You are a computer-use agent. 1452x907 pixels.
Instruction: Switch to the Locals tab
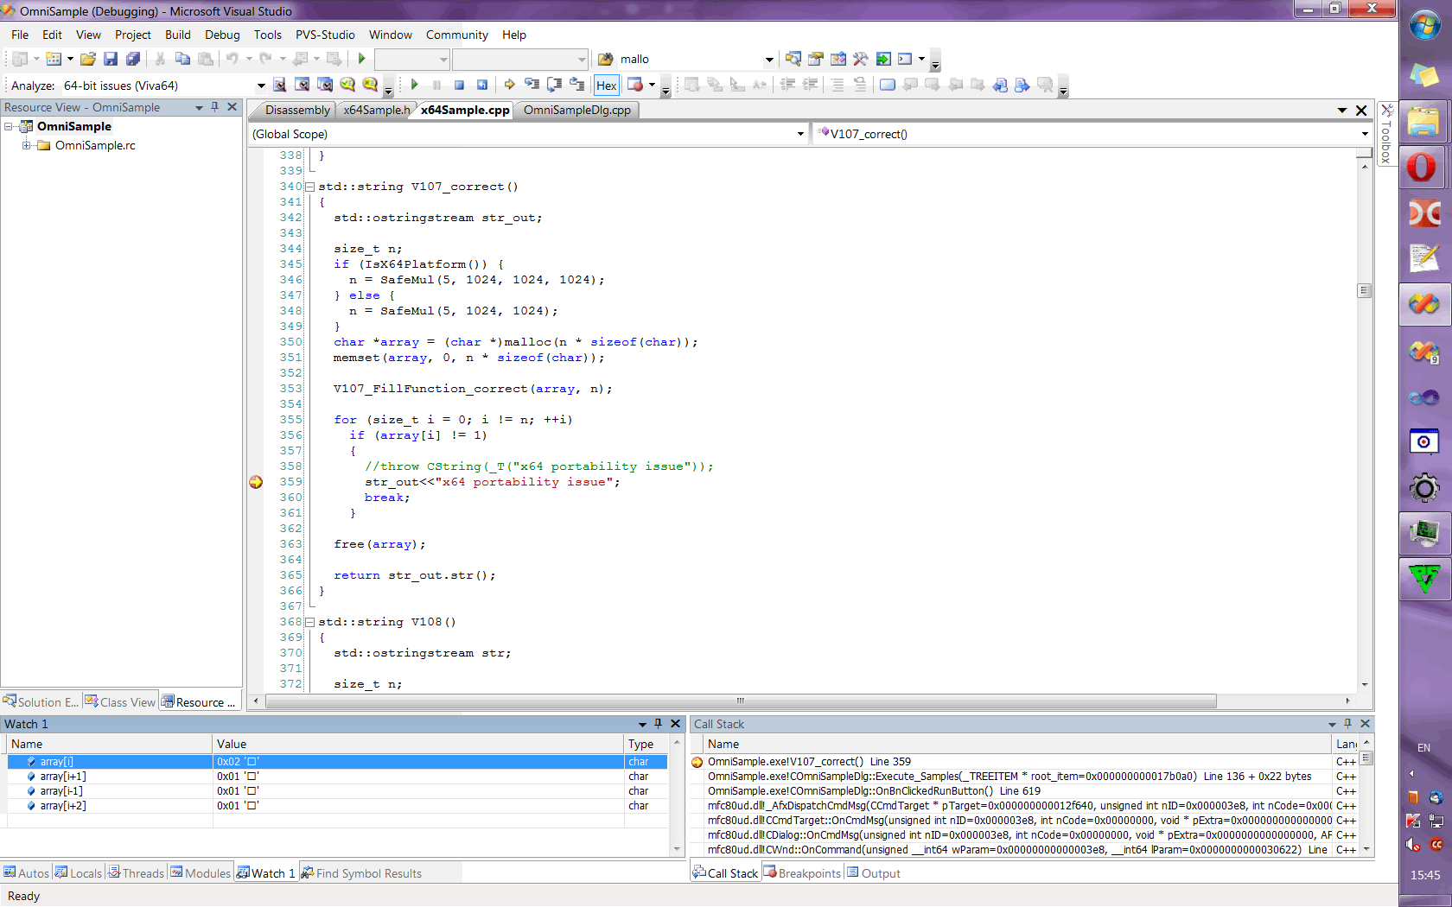click(79, 873)
